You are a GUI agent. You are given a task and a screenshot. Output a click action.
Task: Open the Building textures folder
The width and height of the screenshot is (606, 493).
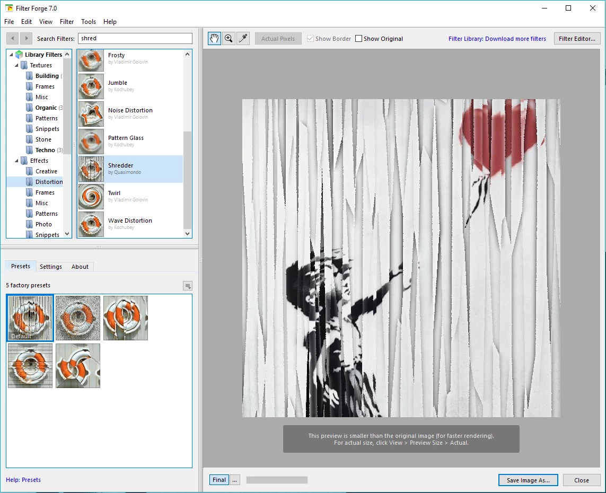tap(44, 76)
